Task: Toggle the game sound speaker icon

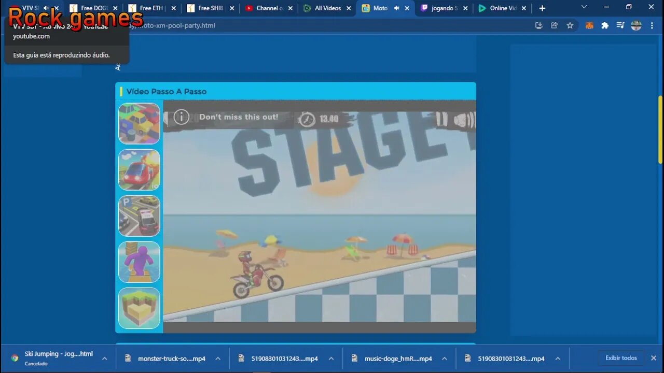Action: coord(464,120)
